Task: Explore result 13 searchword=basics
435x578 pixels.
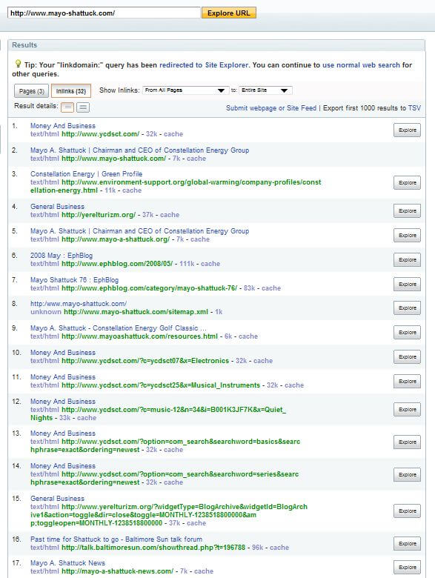Action: point(407,442)
